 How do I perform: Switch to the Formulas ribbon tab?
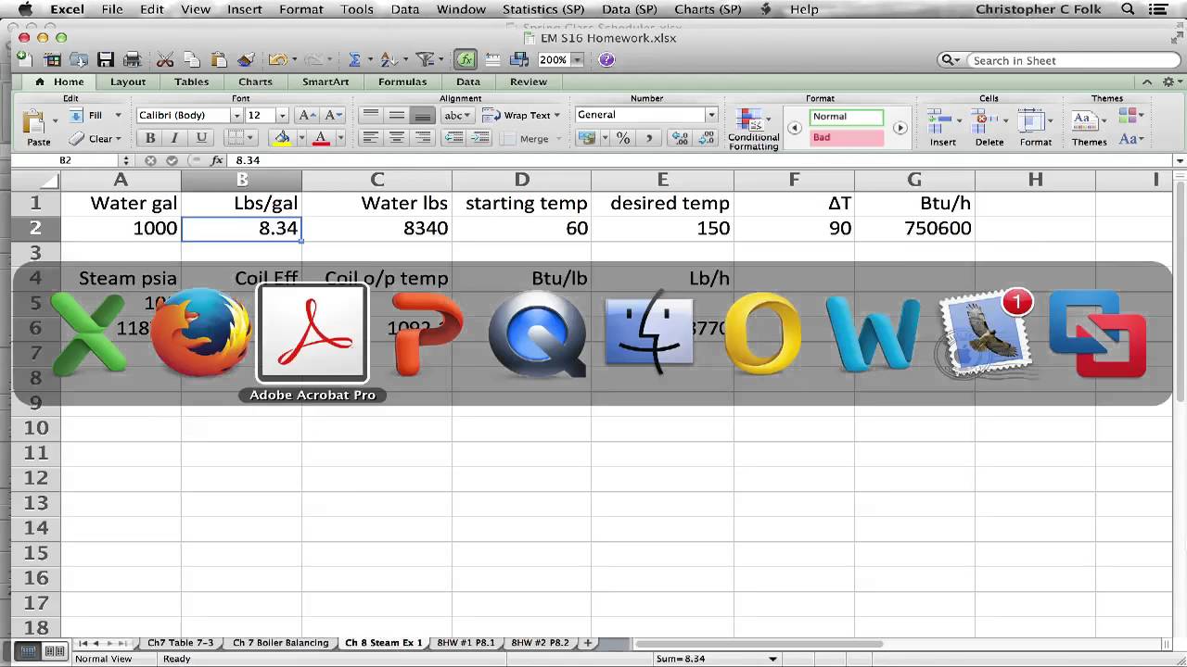402,82
